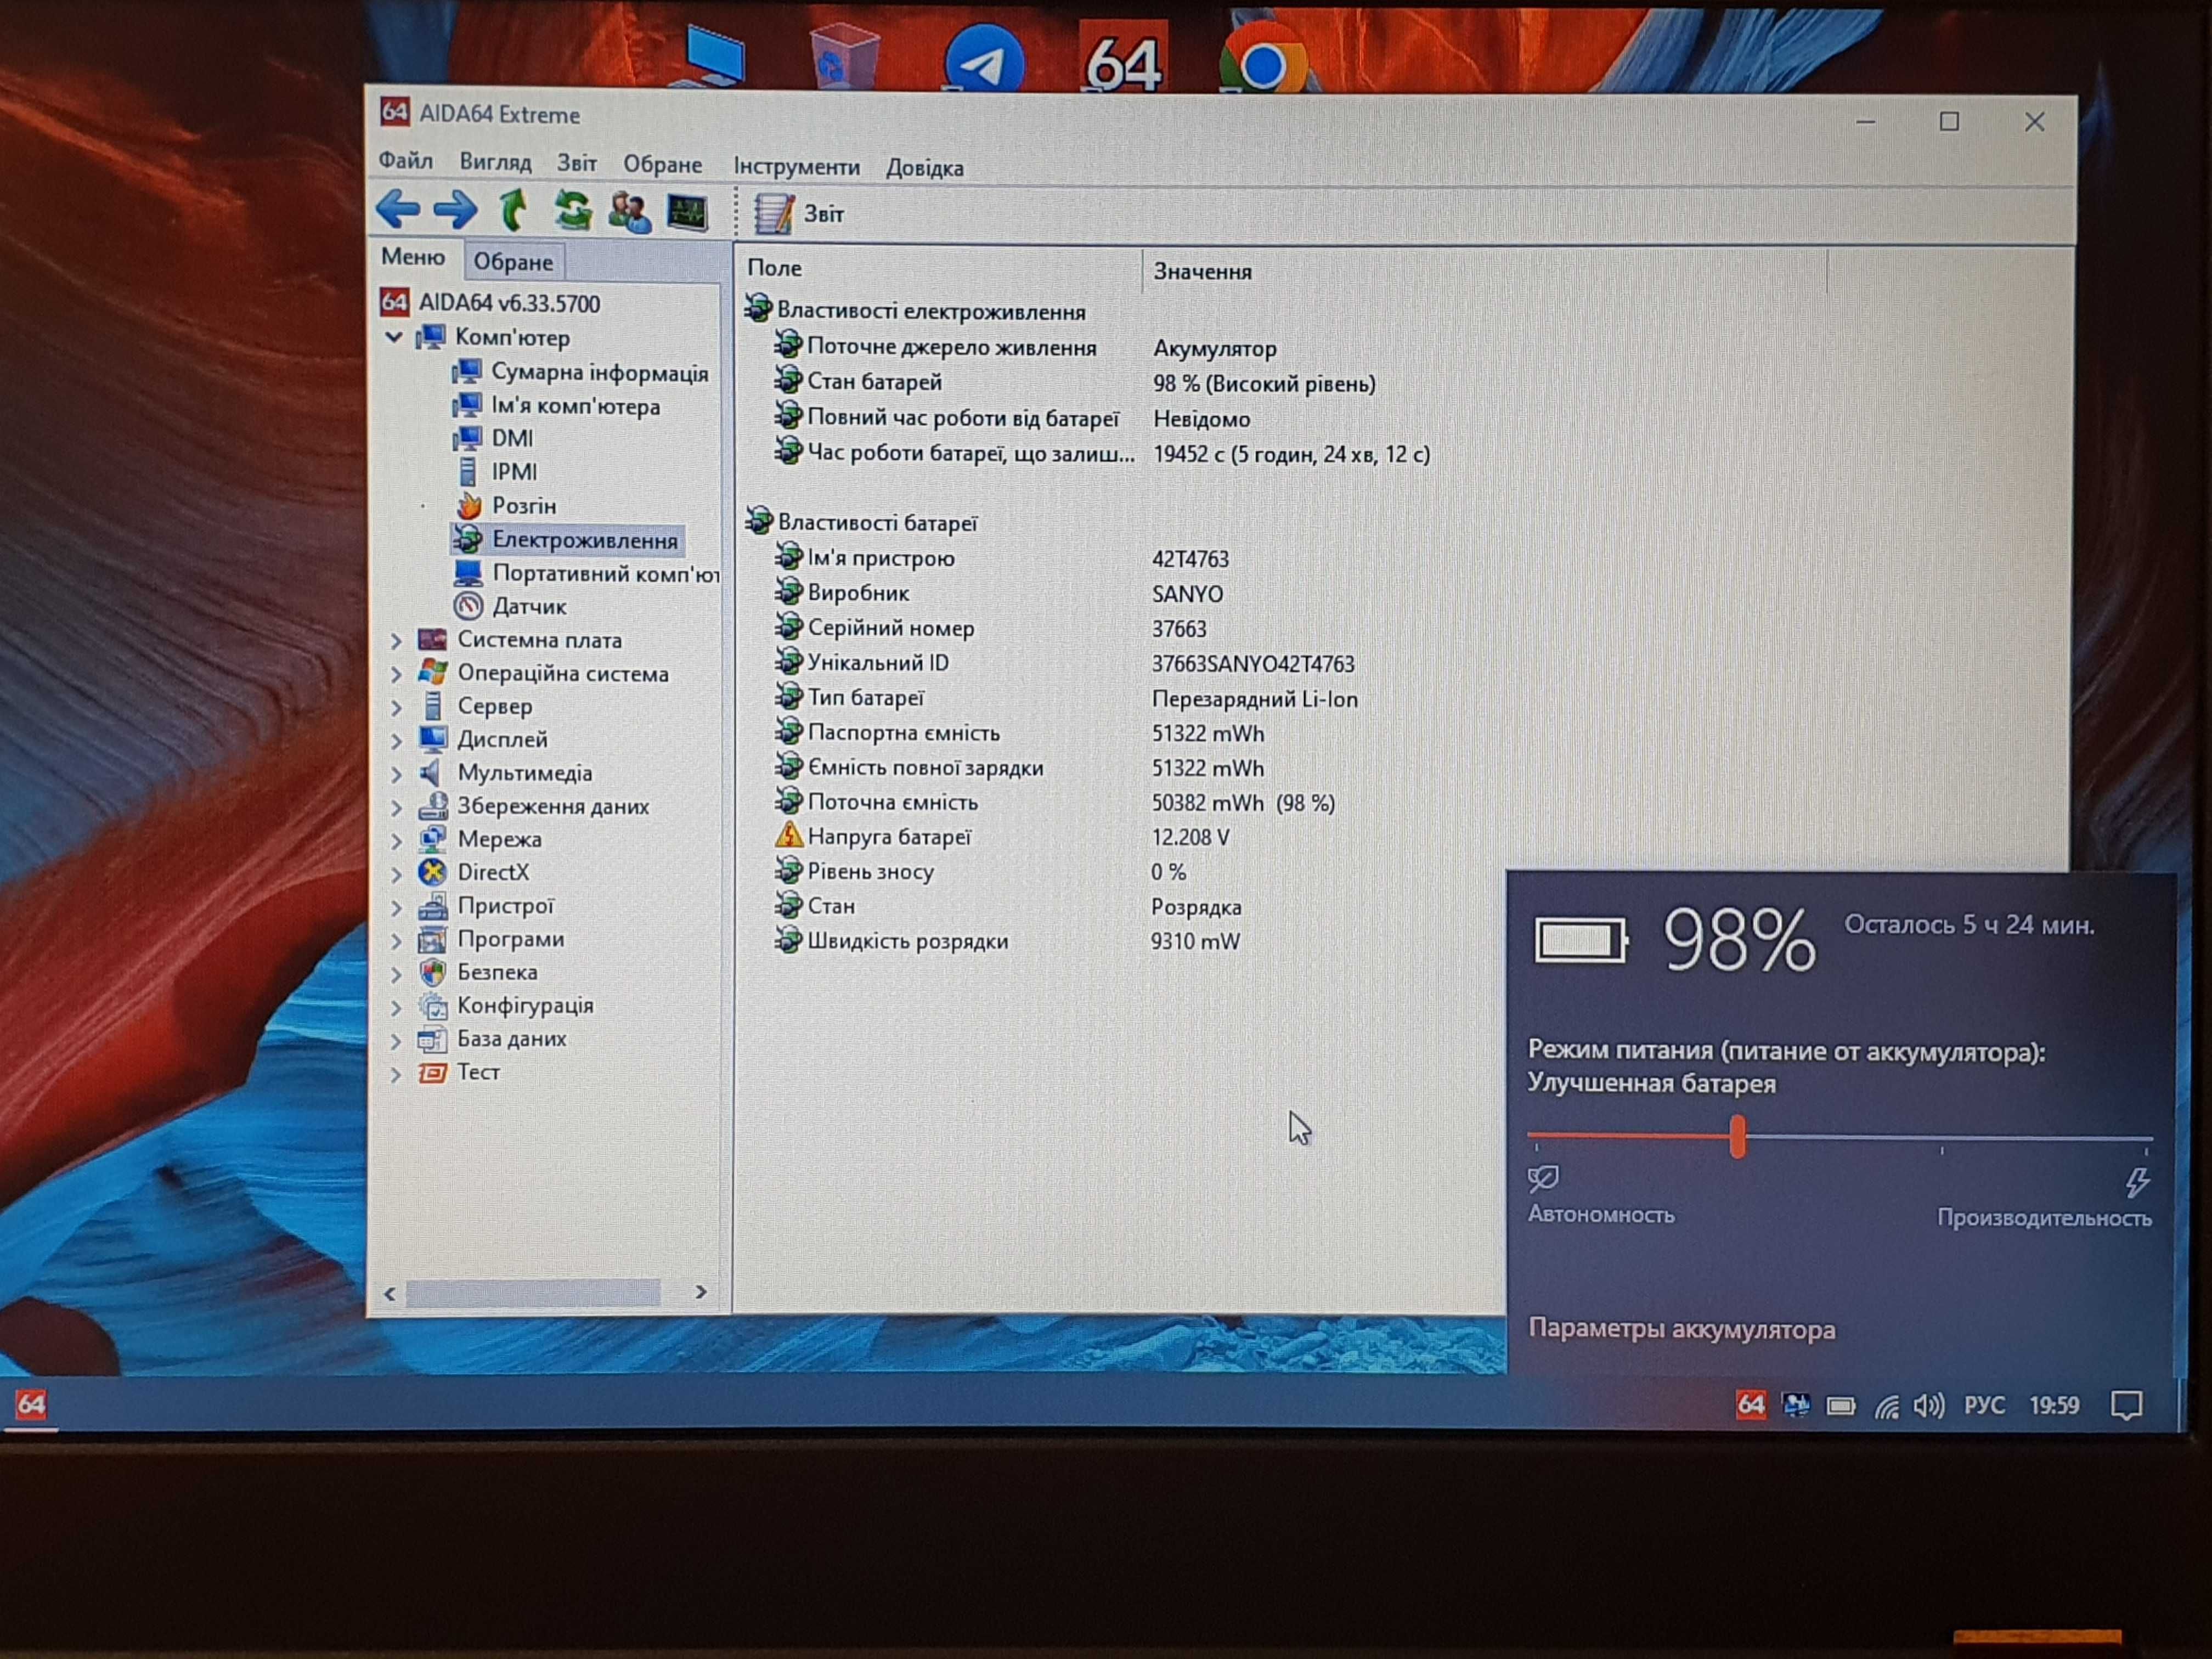Click the volume speaker tray icon
Viewport: 2212px width, 1659px height.
pyautogui.click(x=1928, y=1406)
